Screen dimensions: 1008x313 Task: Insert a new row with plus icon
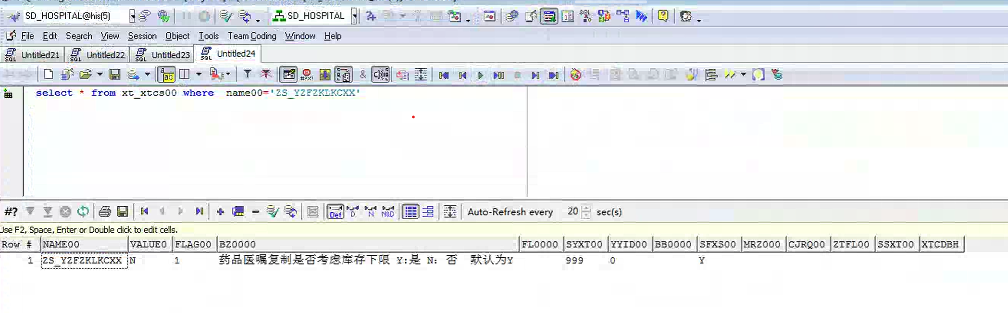tap(220, 212)
